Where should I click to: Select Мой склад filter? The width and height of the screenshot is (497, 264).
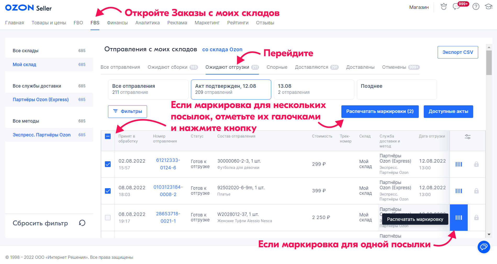49,65
